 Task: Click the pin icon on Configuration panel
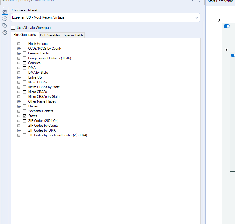[199, 1]
